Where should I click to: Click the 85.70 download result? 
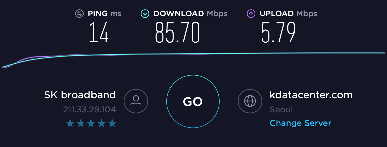177,32
